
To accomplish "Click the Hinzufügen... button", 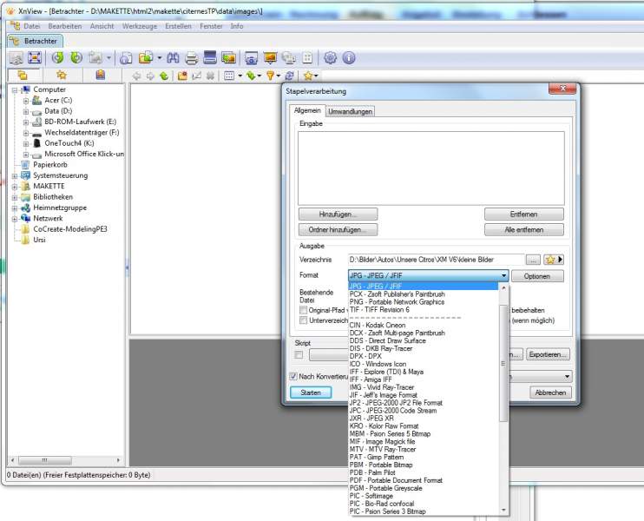I will tap(338, 214).
